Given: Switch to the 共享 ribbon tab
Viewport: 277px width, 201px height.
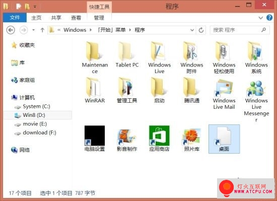Looking at the screenshot, I should click(56, 18).
